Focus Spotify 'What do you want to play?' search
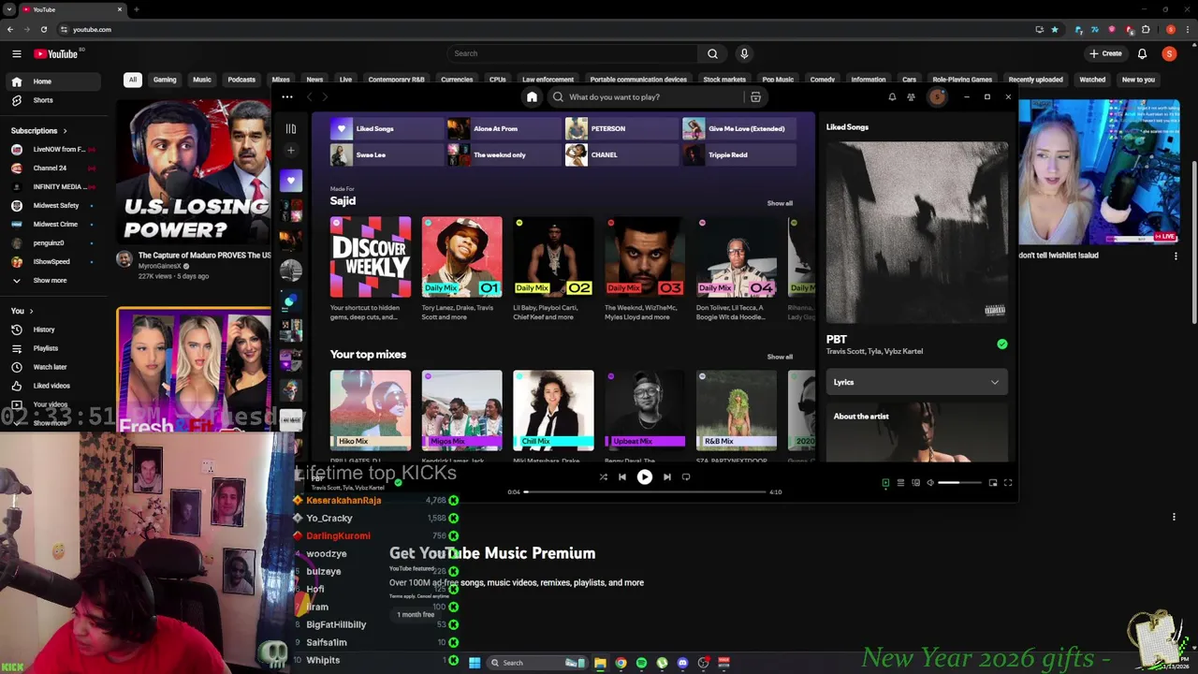Viewport: 1198px width, 674px height. click(x=646, y=97)
